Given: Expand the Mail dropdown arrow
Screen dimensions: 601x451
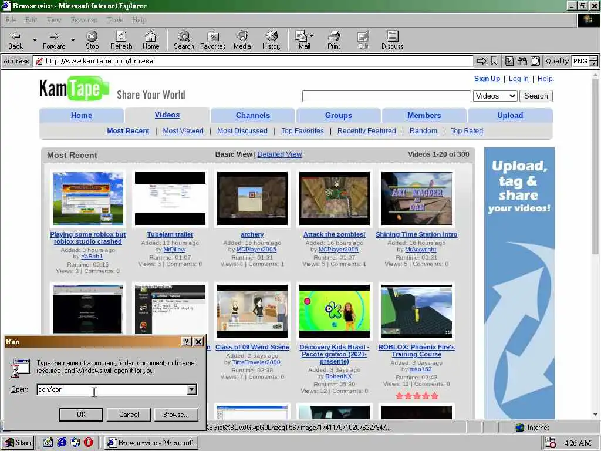Looking at the screenshot, I should point(311,36).
